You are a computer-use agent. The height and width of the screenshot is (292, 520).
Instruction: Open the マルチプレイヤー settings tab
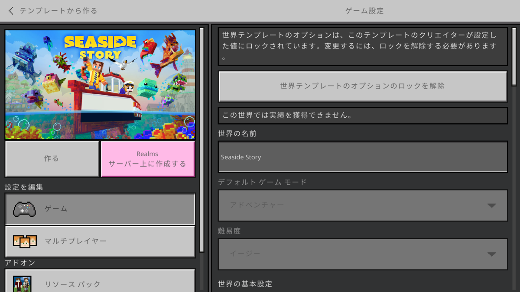click(100, 241)
